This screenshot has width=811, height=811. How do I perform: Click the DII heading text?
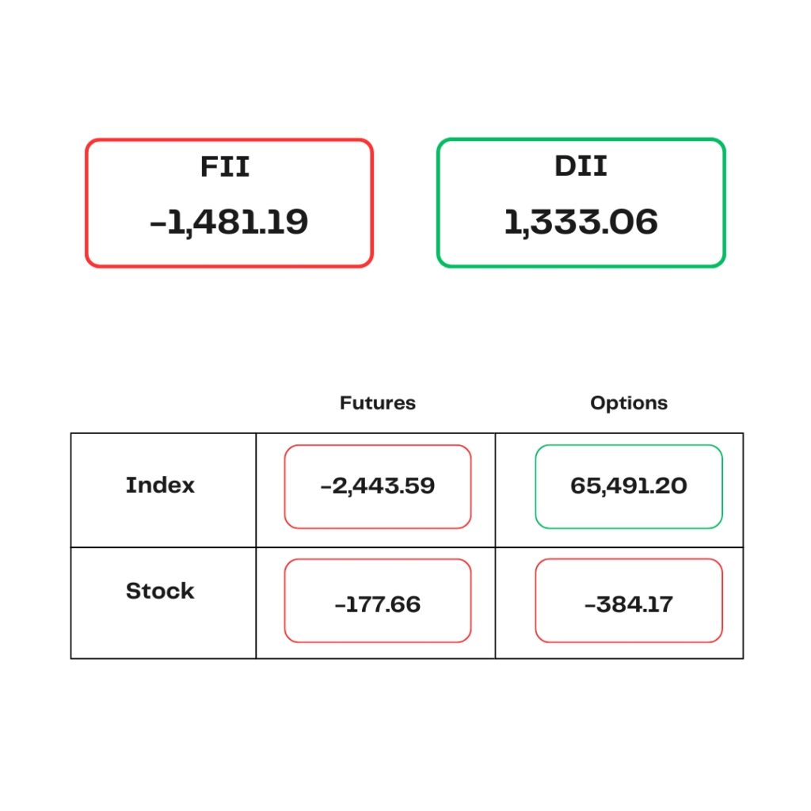click(581, 166)
